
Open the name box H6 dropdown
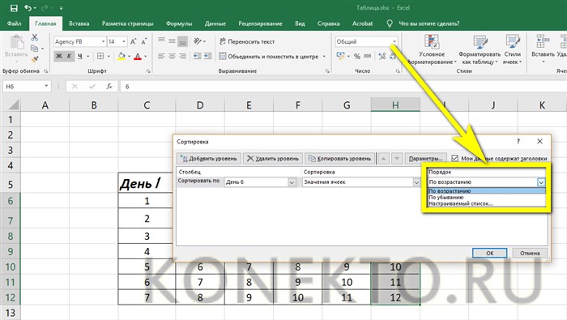click(x=46, y=86)
